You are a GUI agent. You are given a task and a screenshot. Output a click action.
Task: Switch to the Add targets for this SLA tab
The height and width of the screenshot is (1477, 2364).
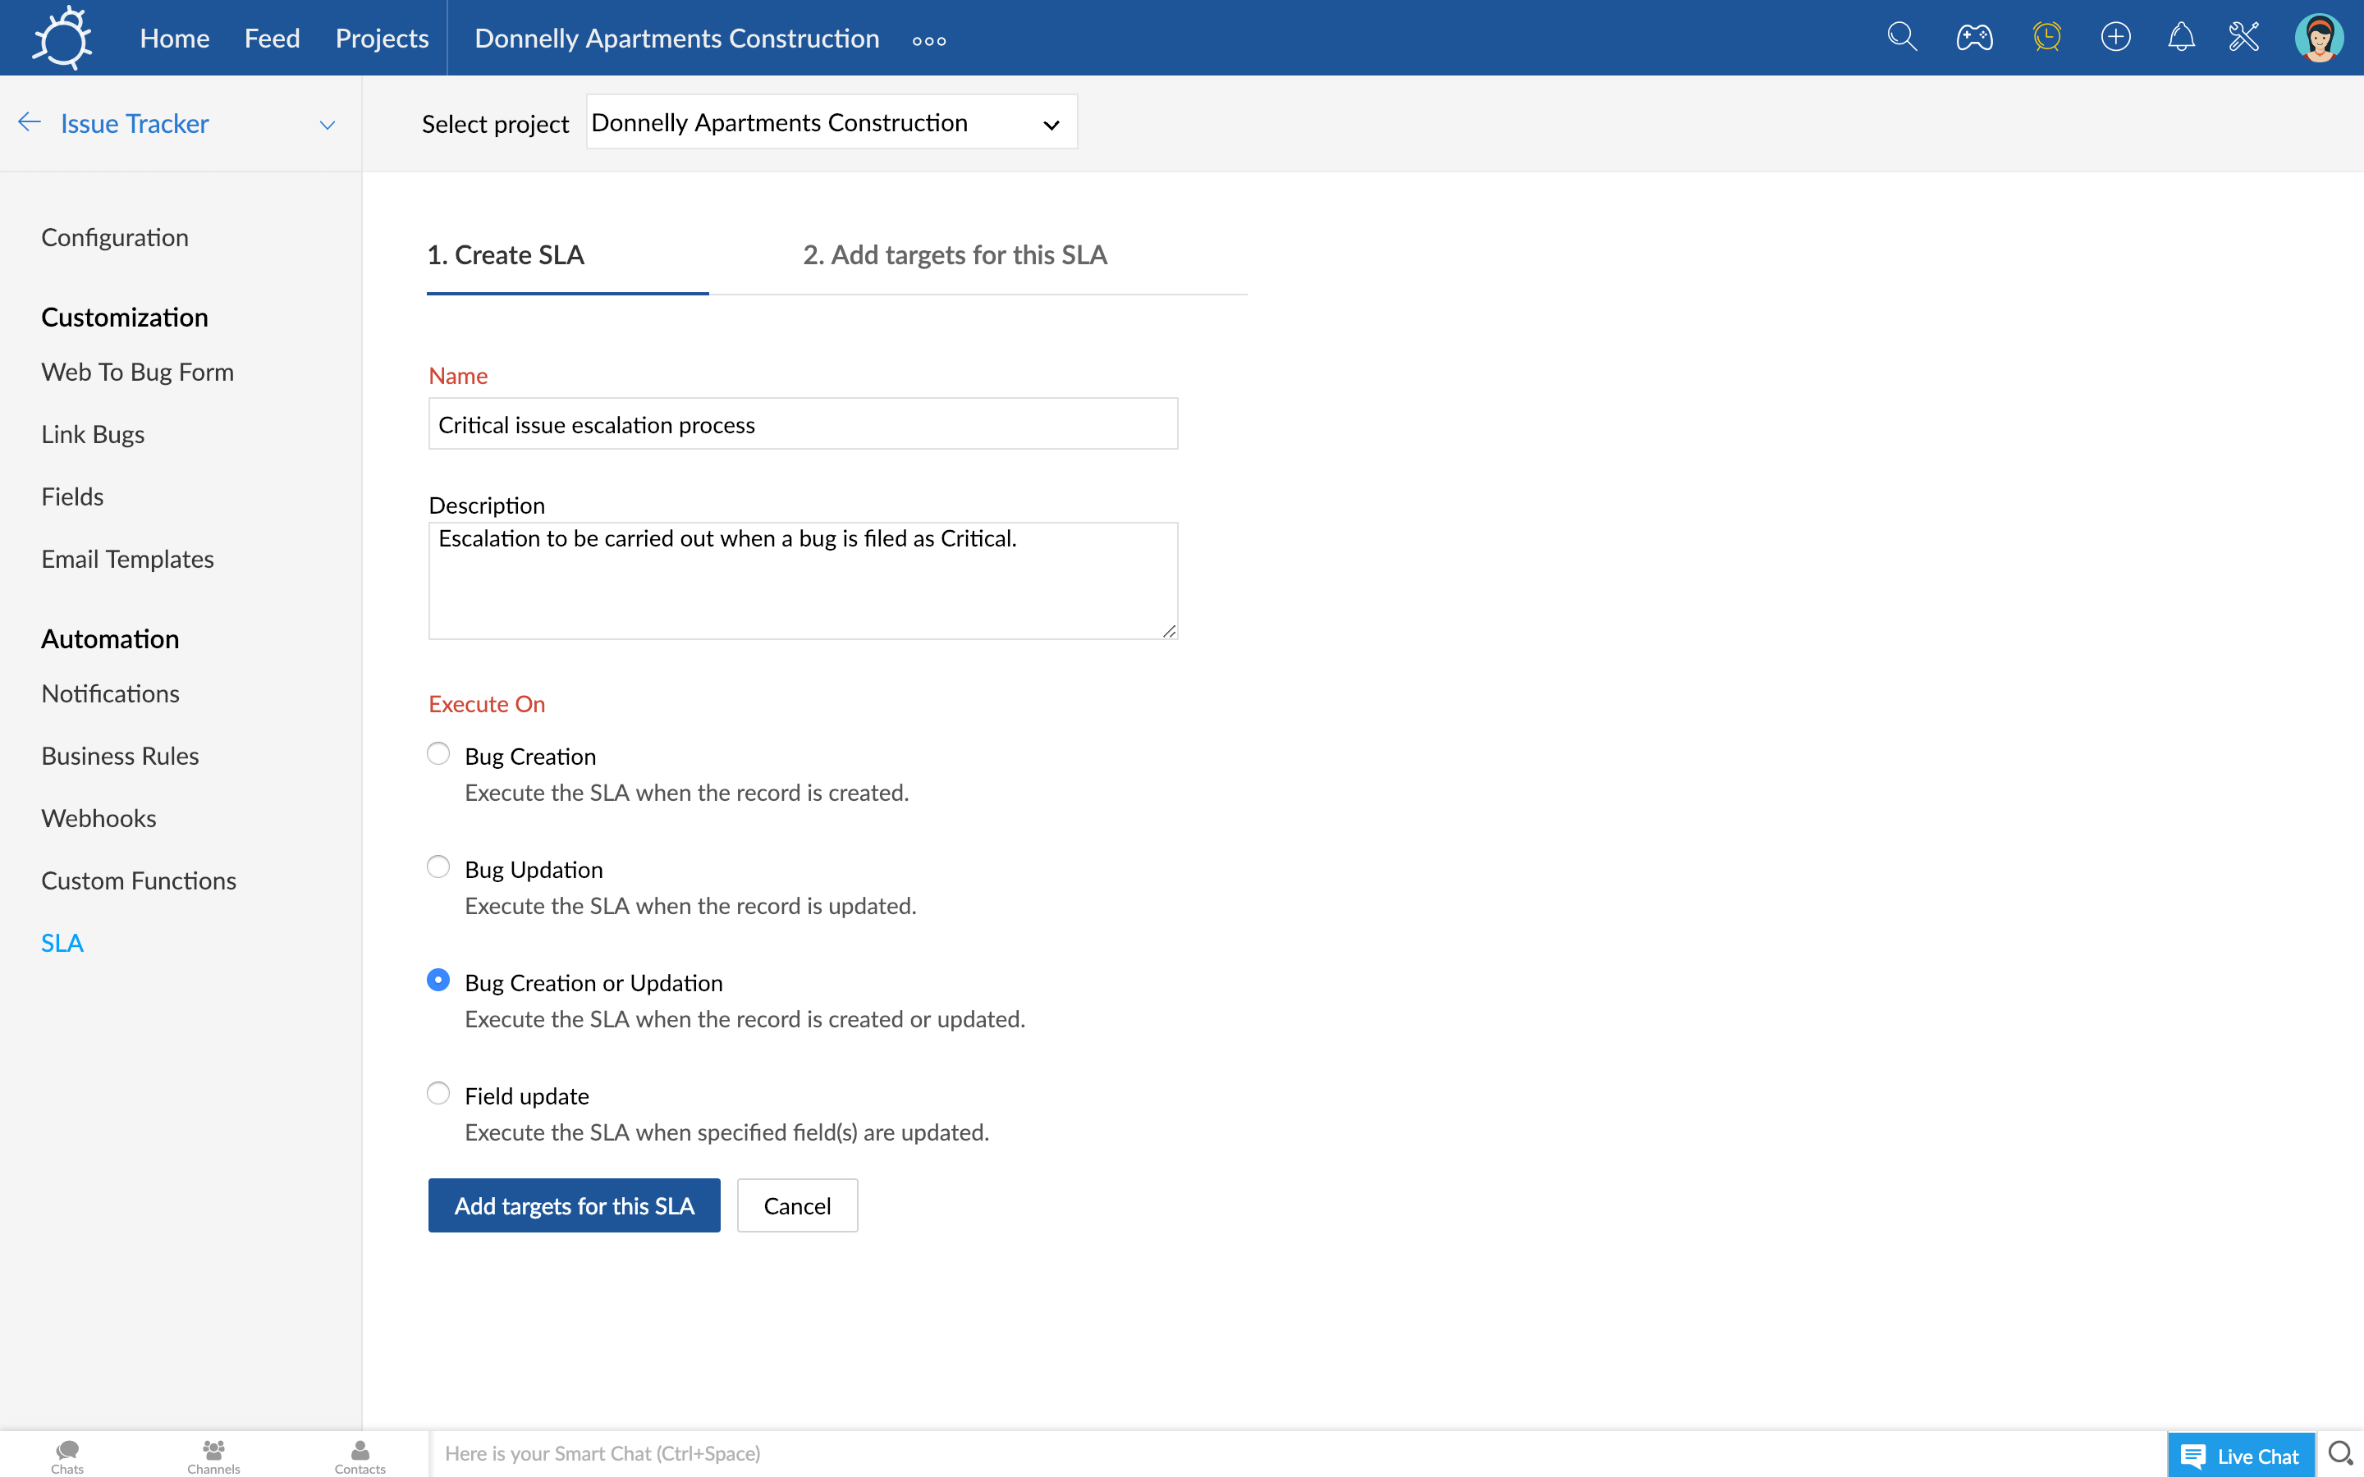(955, 255)
